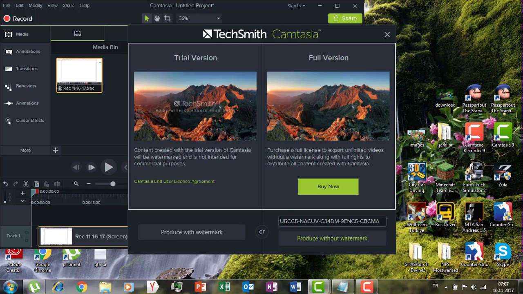Click the timeline magnifier zoom icon
Viewport: 523px width, 294px height.
[76, 184]
